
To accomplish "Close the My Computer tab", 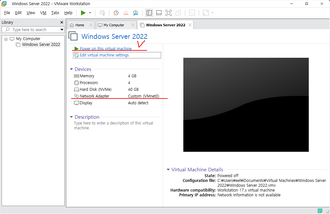I will pyautogui.click(x=133, y=25).
